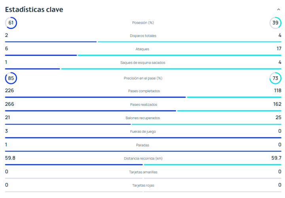Click the Balones recuperados label
This screenshot has height=198, width=285.
coord(143,118)
